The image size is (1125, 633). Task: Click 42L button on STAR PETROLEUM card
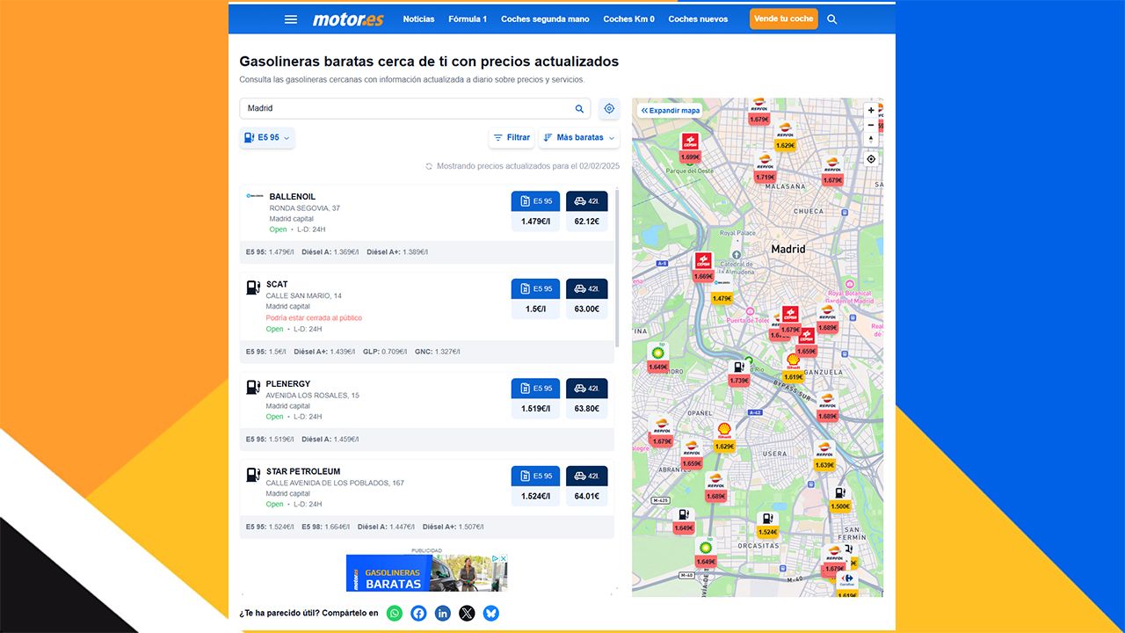pyautogui.click(x=586, y=477)
